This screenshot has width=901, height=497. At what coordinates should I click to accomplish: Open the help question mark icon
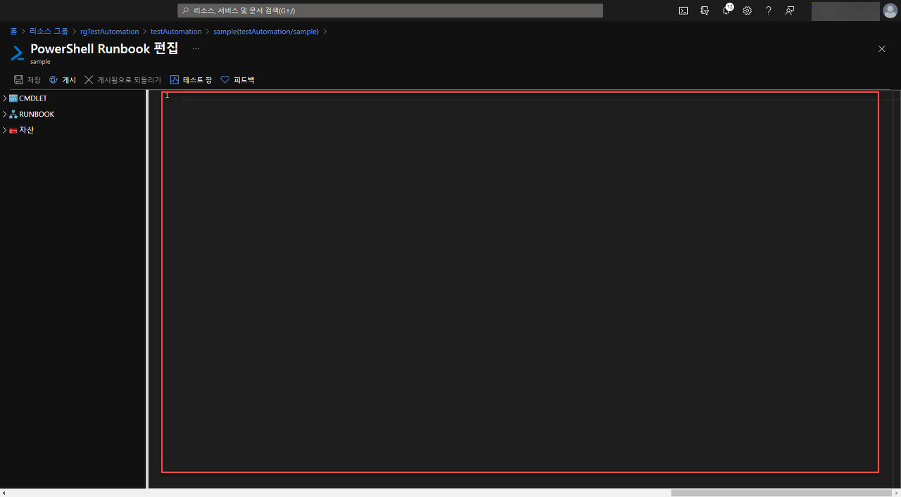769,11
